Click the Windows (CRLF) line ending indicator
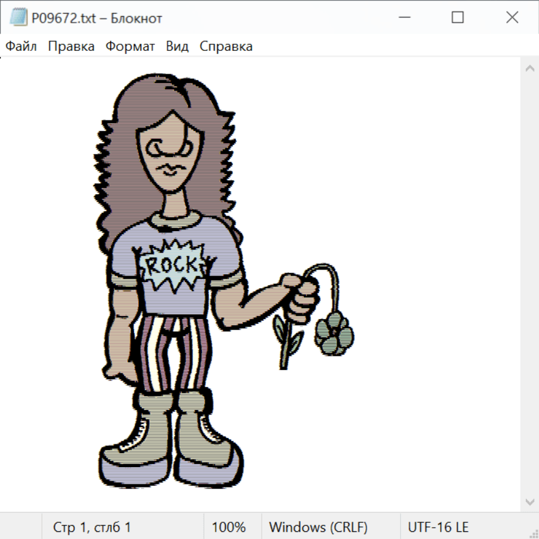This screenshot has height=539, width=539. pos(318,528)
